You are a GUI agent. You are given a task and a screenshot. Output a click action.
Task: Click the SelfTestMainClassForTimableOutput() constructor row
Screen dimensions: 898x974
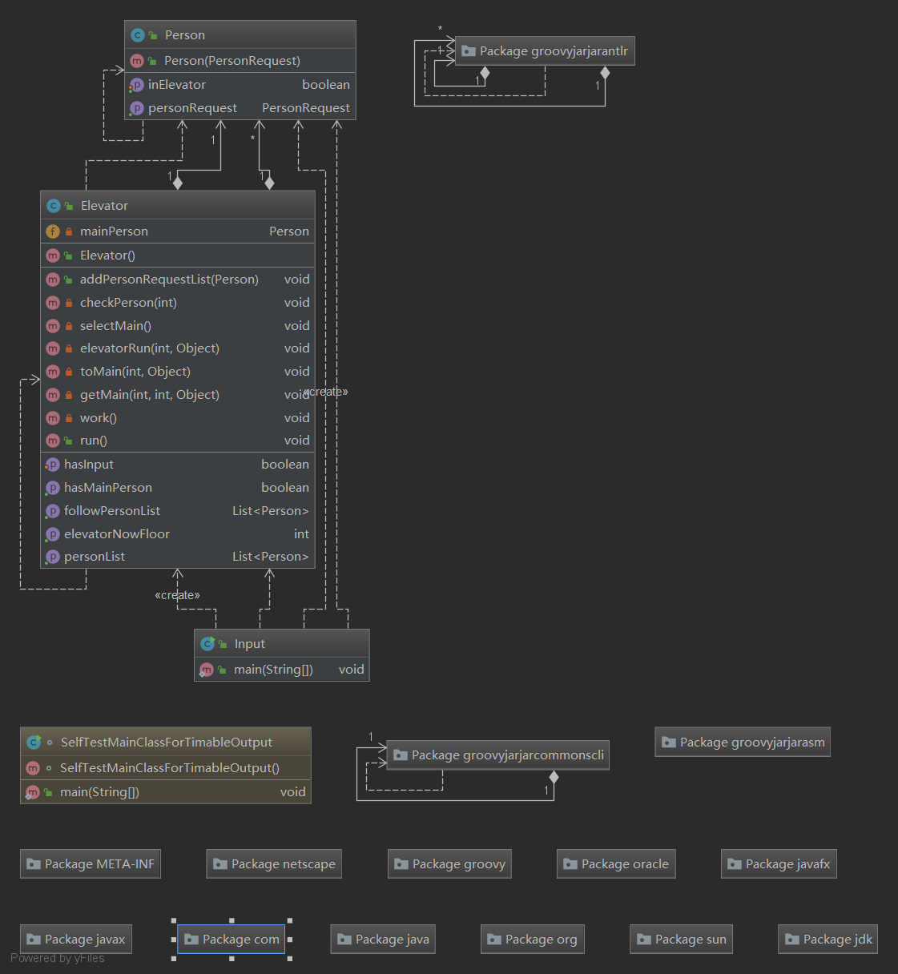[x=166, y=768]
